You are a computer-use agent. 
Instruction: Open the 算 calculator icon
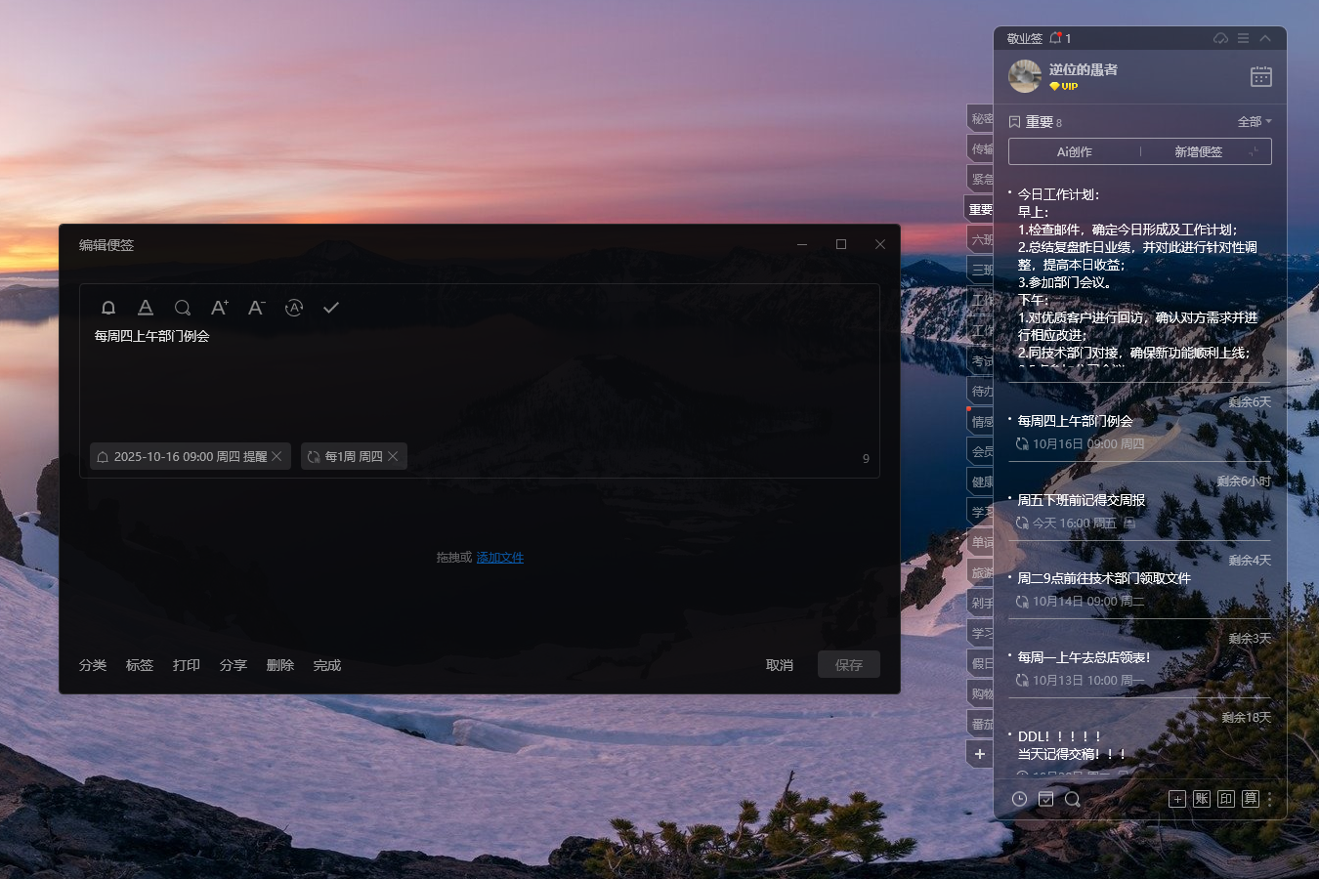coord(1250,799)
